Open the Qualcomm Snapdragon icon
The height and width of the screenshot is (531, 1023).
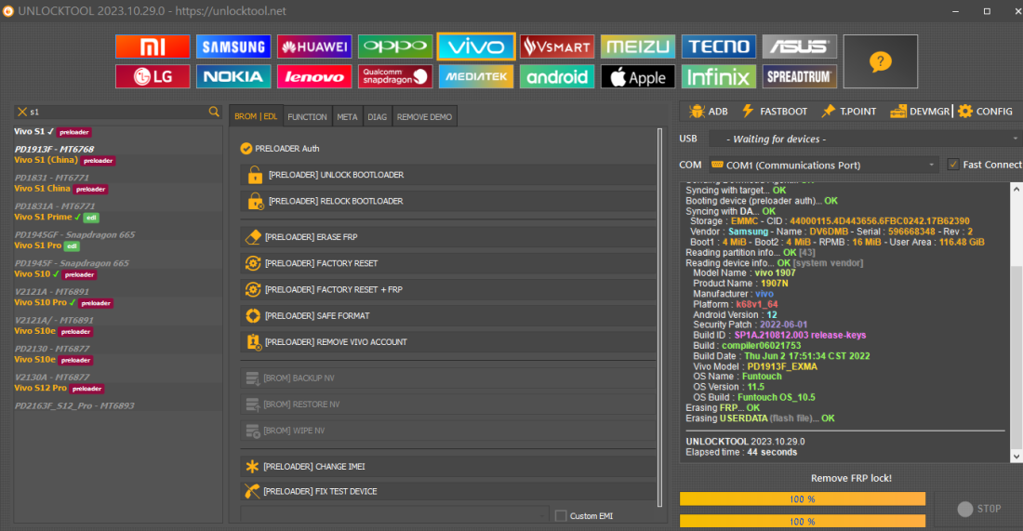click(x=395, y=76)
